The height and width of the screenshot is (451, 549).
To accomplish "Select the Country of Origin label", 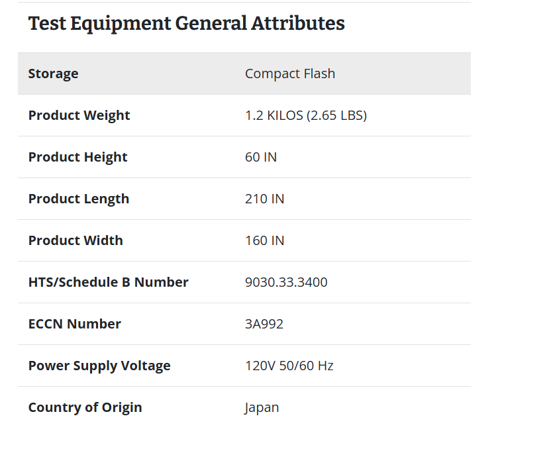I will coord(85,407).
